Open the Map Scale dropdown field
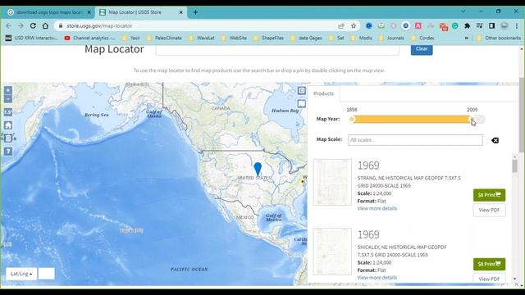The height and width of the screenshot is (295, 525). click(x=415, y=140)
